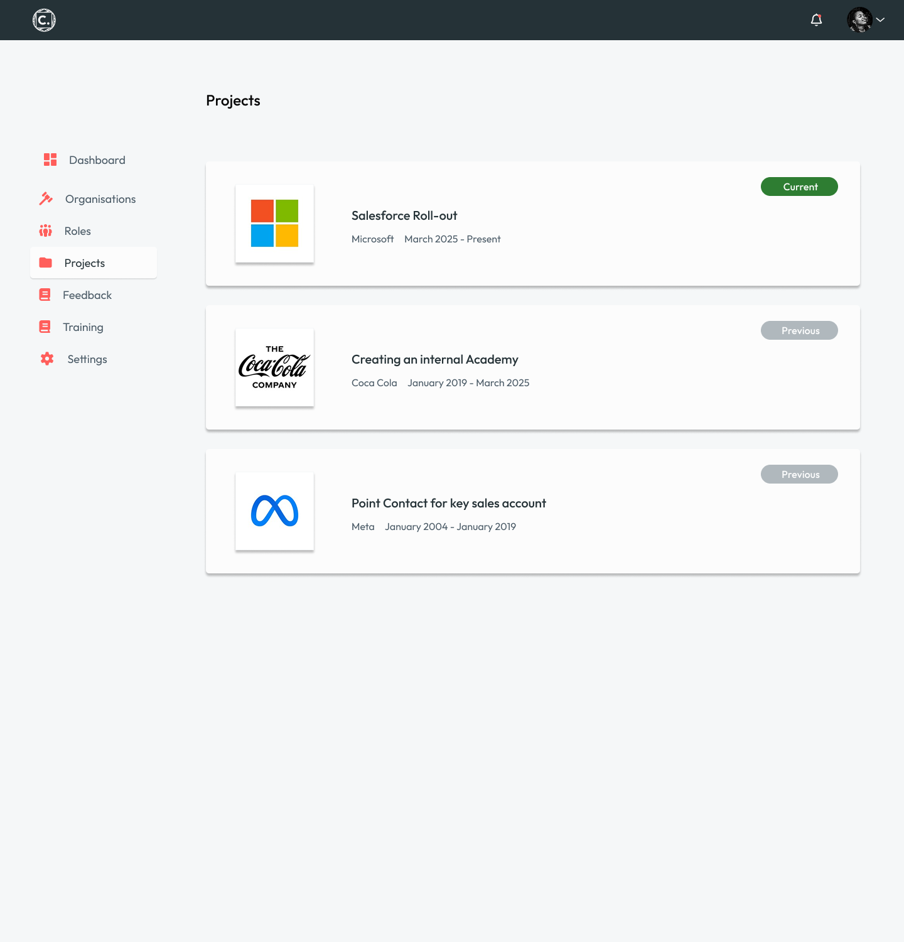The height and width of the screenshot is (942, 904).
Task: Expand the profile dropdown chevron
Action: [882, 20]
